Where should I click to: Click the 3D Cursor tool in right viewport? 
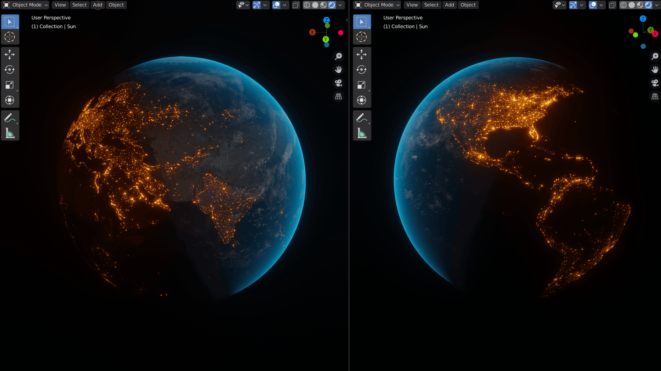[x=361, y=37]
